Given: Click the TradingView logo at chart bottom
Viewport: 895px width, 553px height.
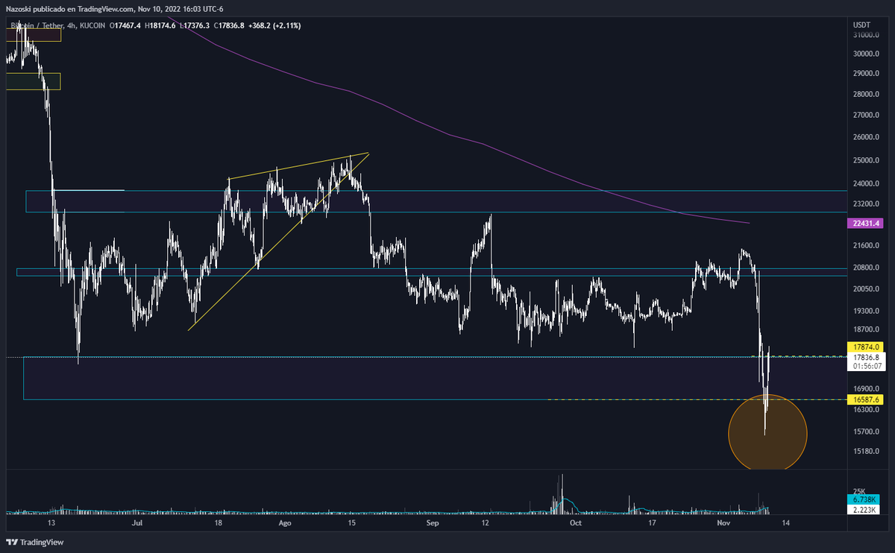Looking at the screenshot, I should (35, 542).
